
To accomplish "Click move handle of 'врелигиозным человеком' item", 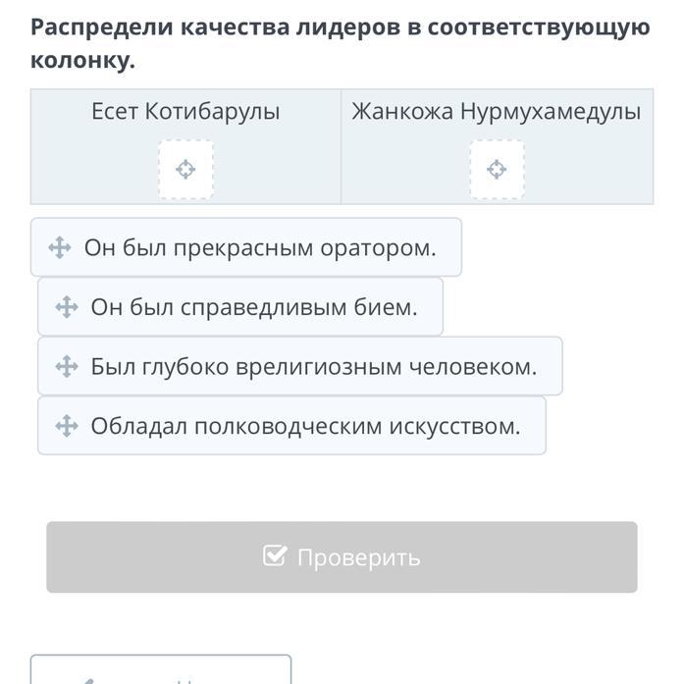I will click(67, 367).
